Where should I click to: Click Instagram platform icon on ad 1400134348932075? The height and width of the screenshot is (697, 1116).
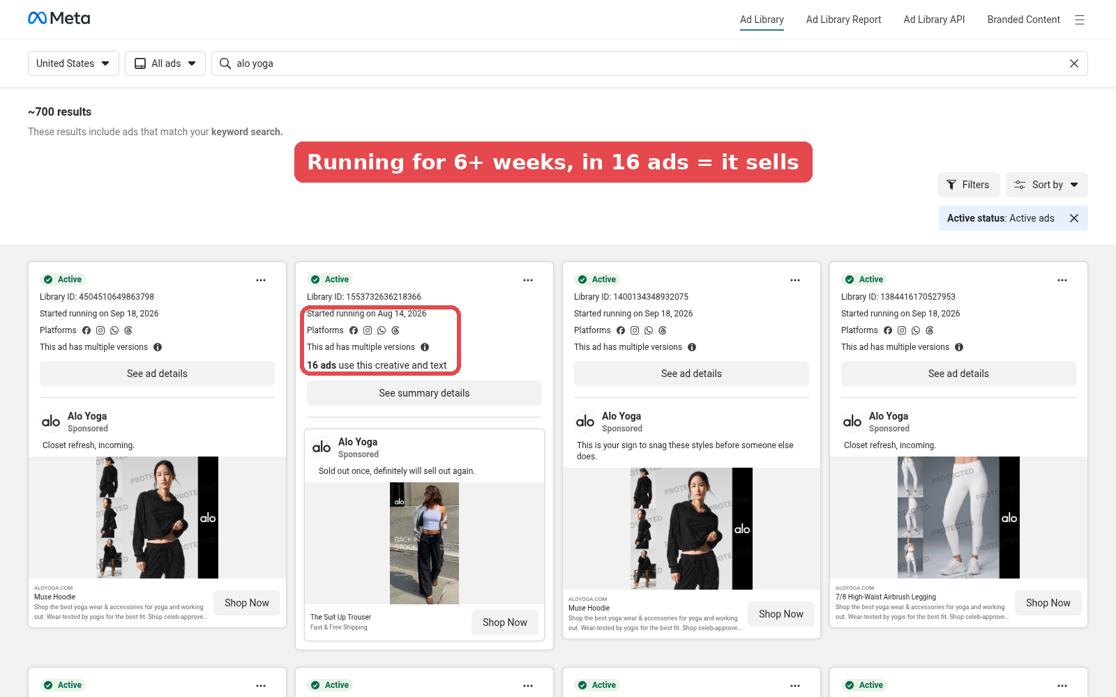pyautogui.click(x=635, y=330)
